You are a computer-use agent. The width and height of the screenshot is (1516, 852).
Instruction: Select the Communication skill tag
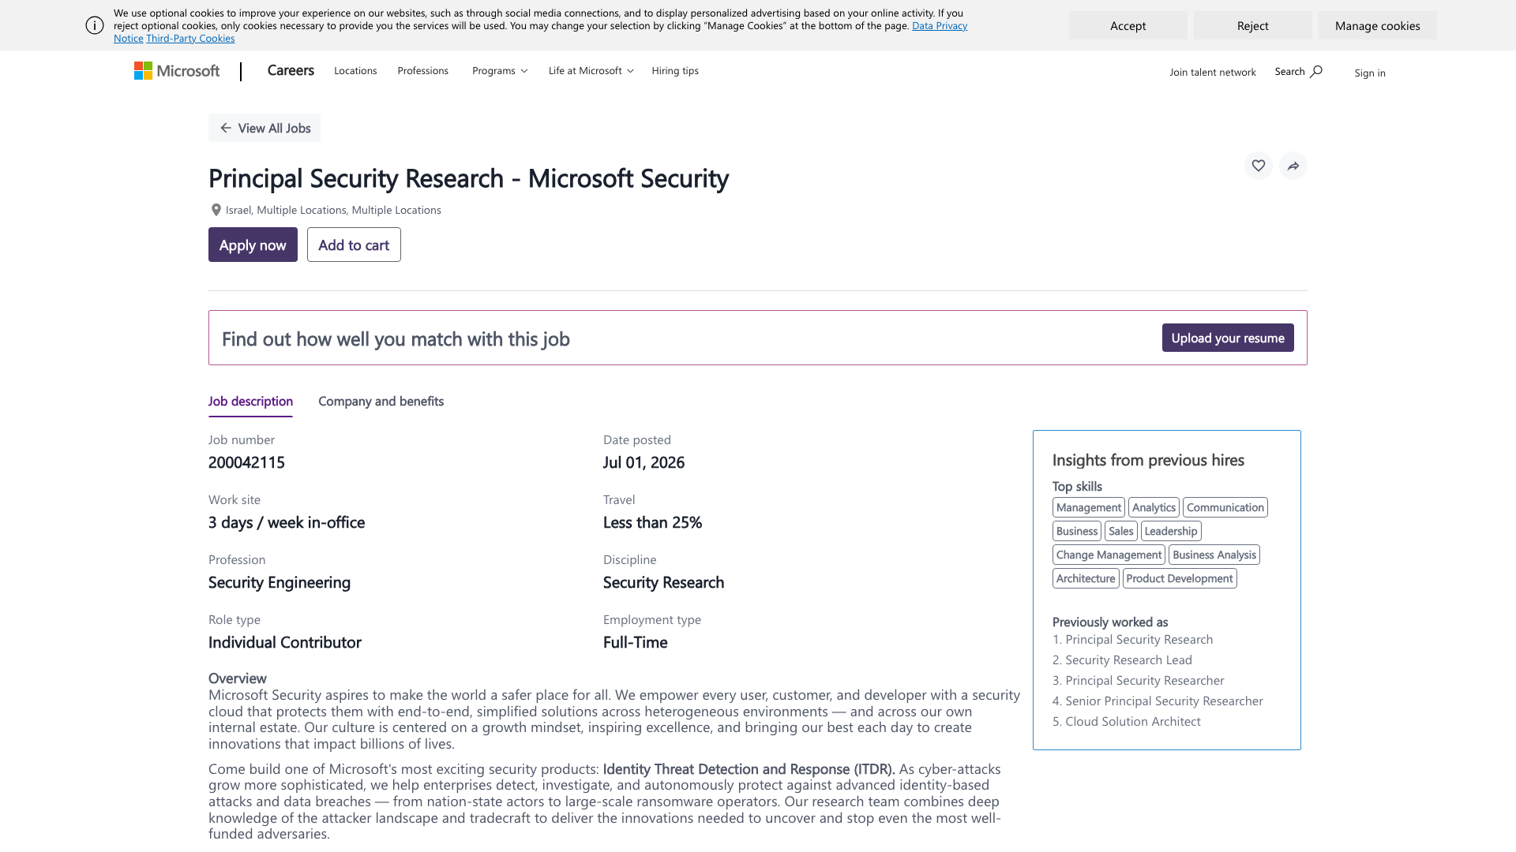point(1225,507)
